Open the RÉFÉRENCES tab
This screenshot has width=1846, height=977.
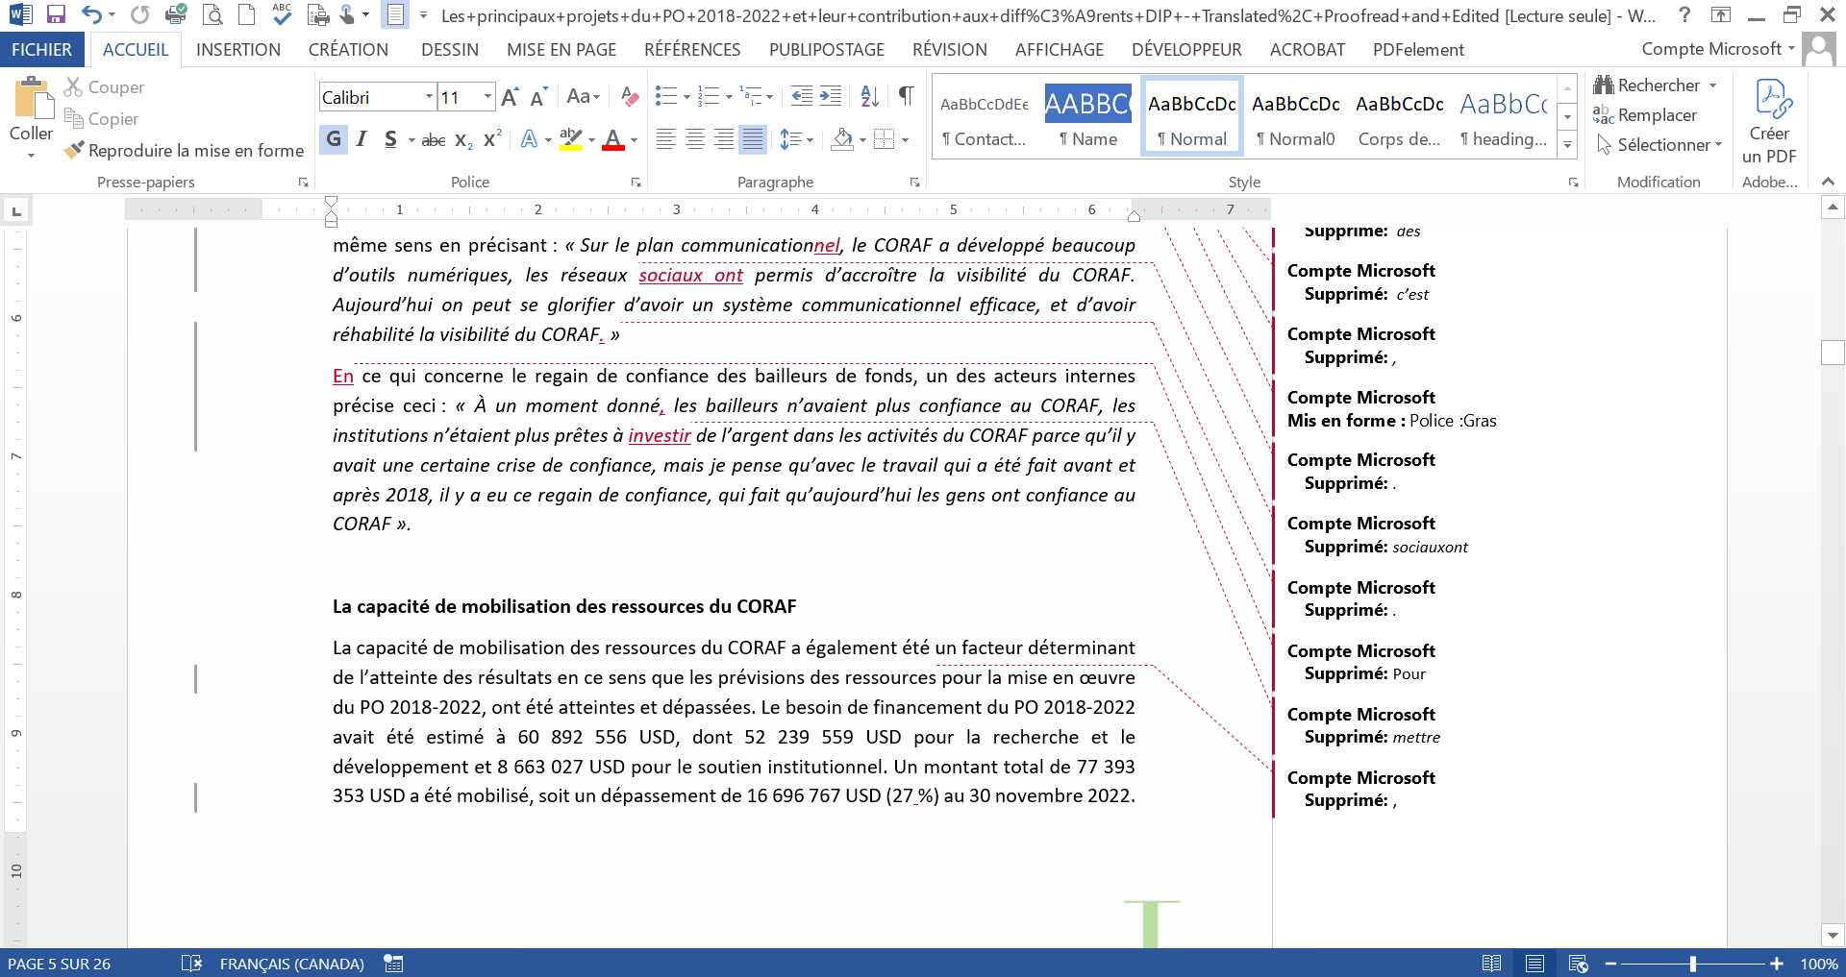692,50
